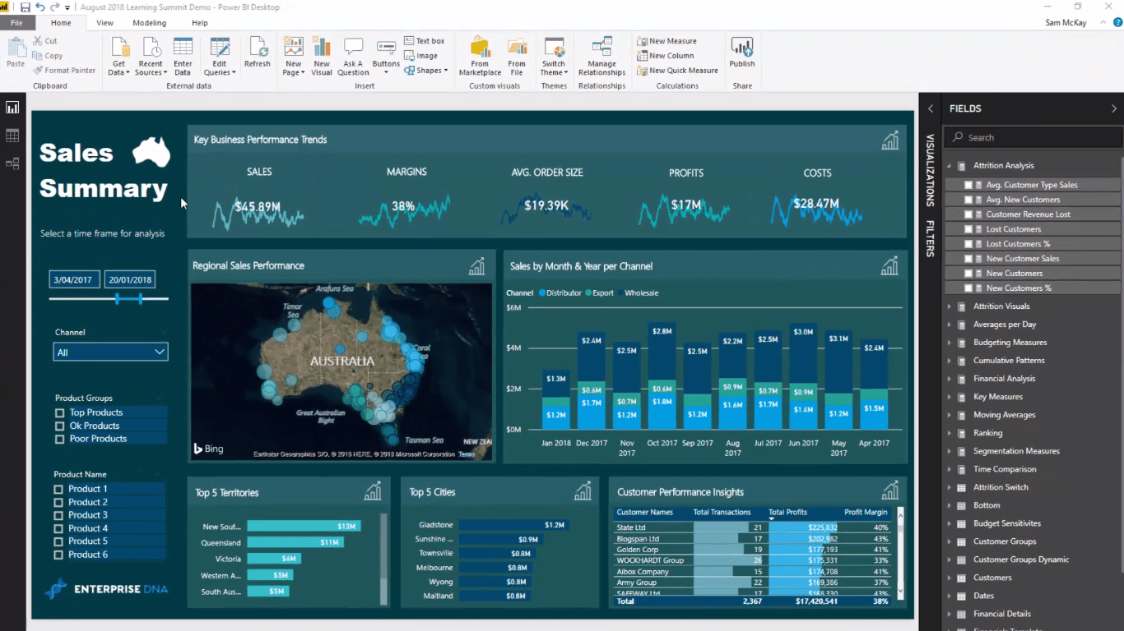This screenshot has height=631, width=1124.
Task: Click the Fields search box
Action: pos(1033,137)
